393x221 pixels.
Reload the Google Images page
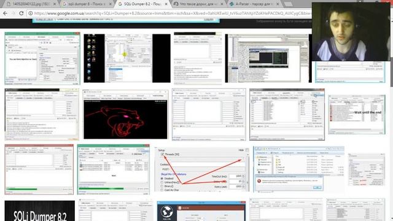21,14
